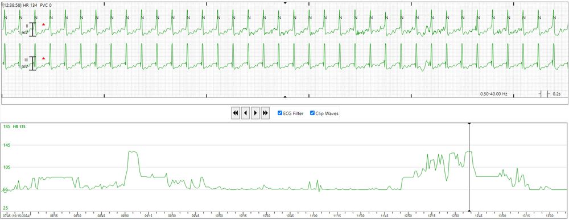Click the 25 value on the HR axis
The width and height of the screenshot is (569, 220).
[x=6, y=208]
